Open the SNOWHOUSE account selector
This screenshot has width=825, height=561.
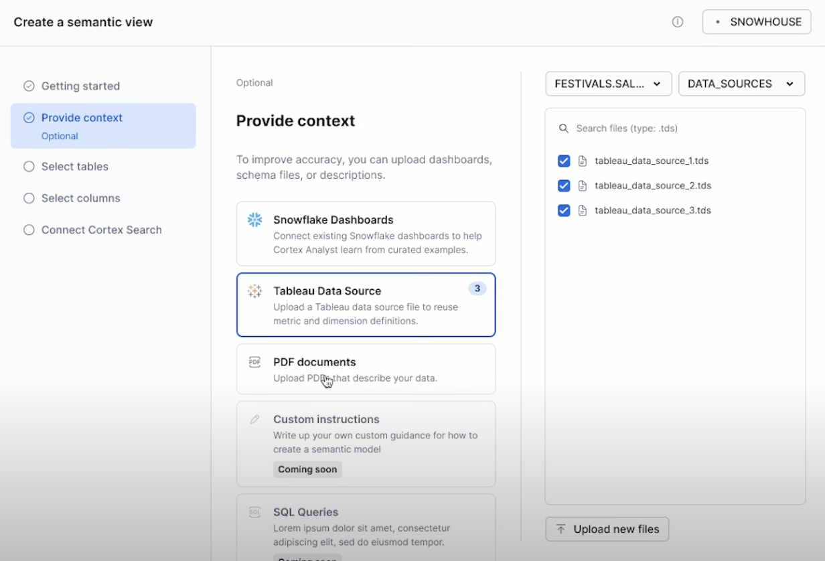point(757,22)
